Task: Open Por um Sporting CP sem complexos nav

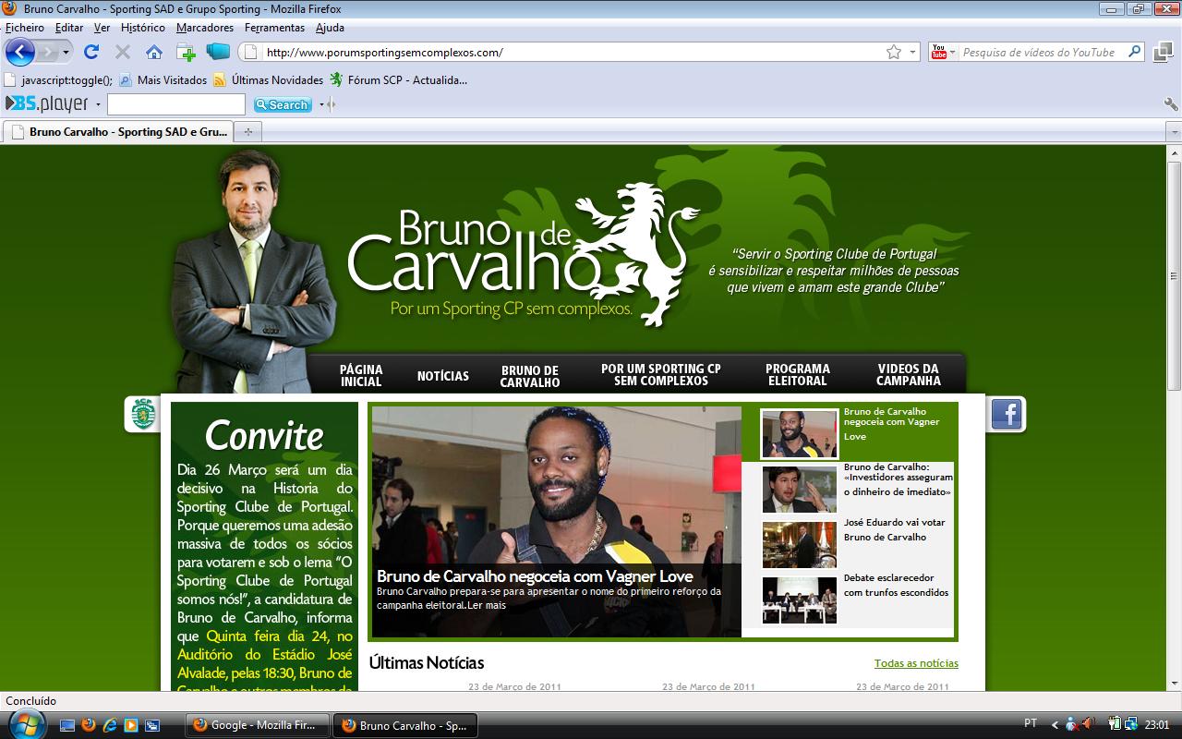Action: pyautogui.click(x=661, y=374)
